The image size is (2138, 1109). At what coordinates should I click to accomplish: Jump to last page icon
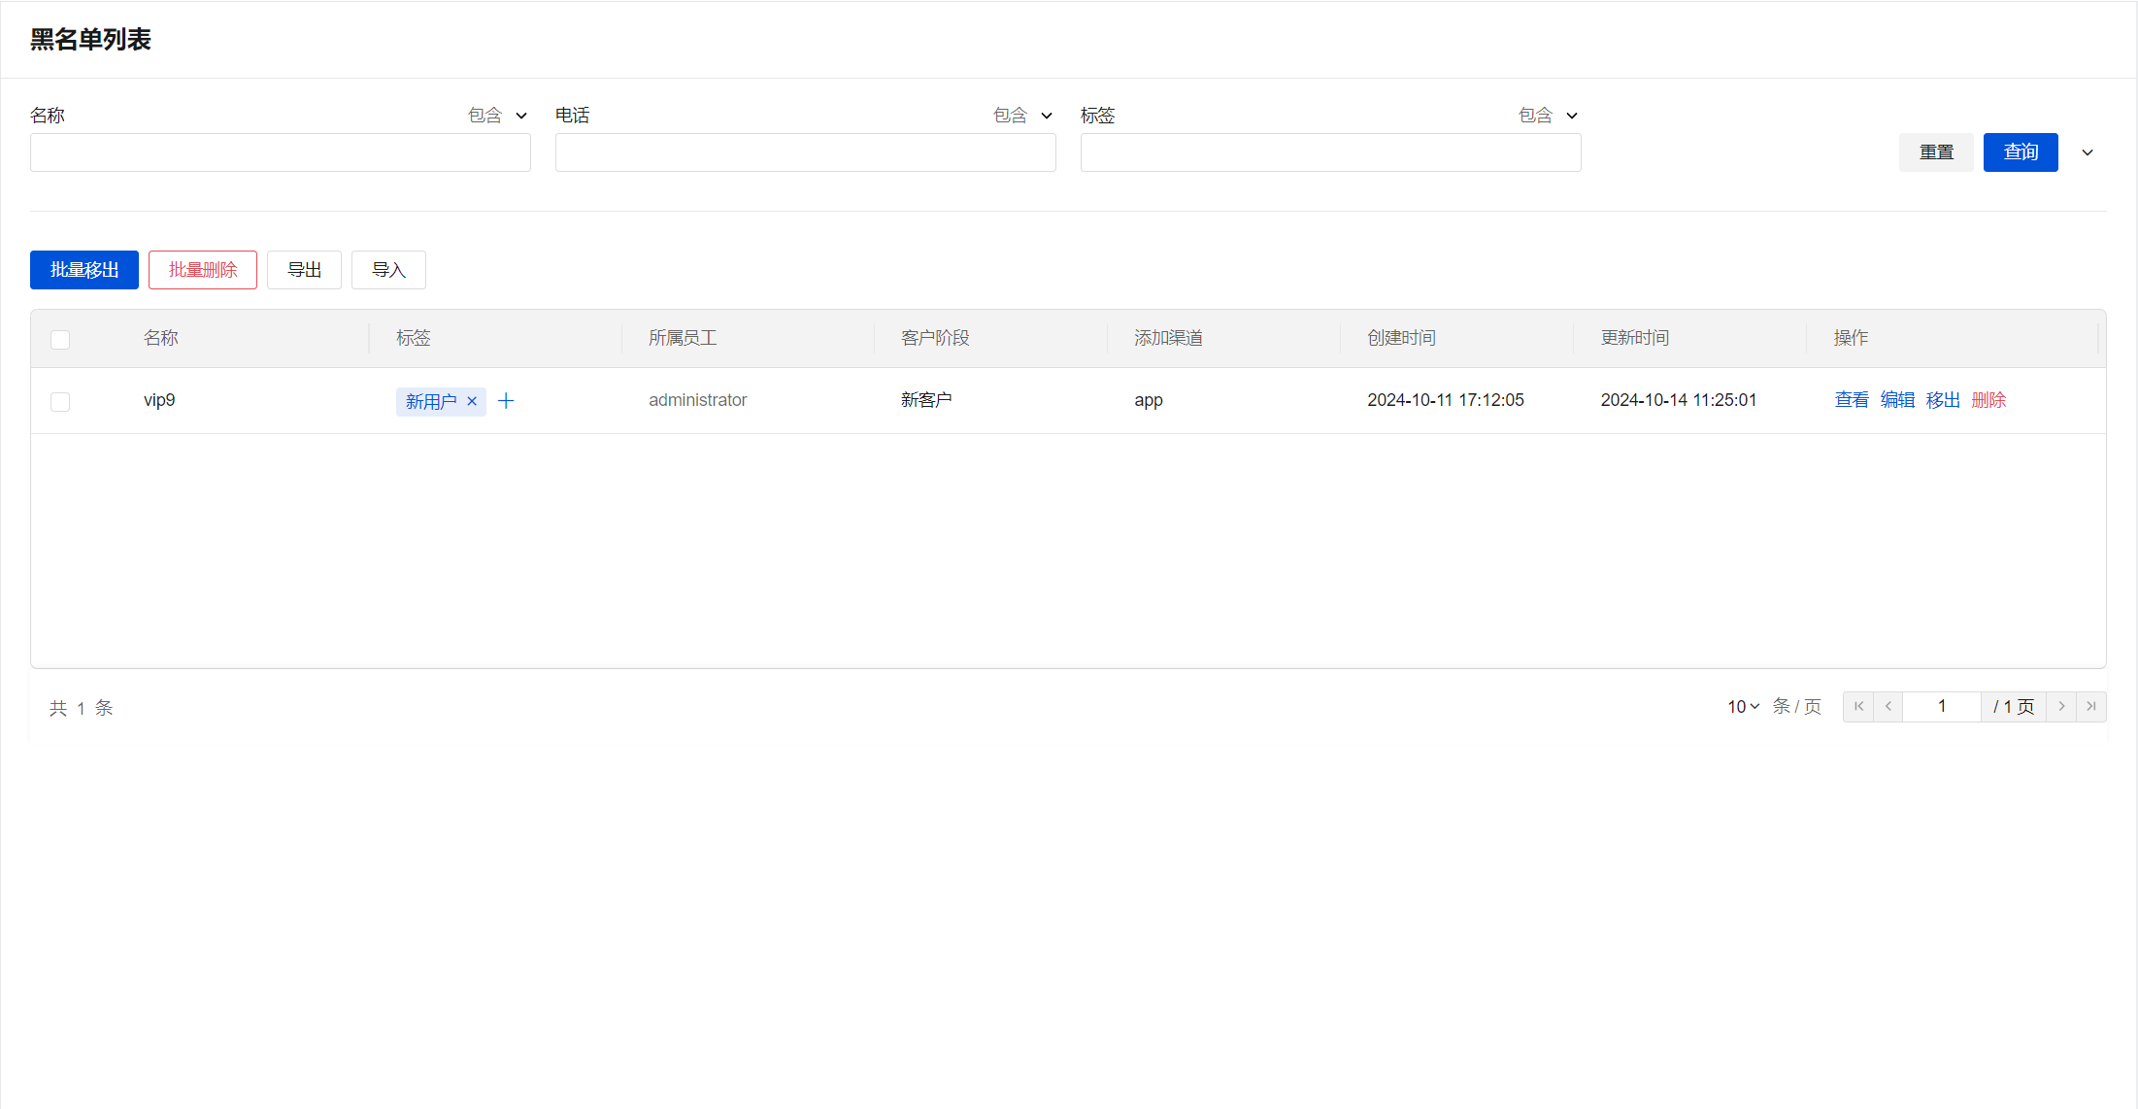2091,706
